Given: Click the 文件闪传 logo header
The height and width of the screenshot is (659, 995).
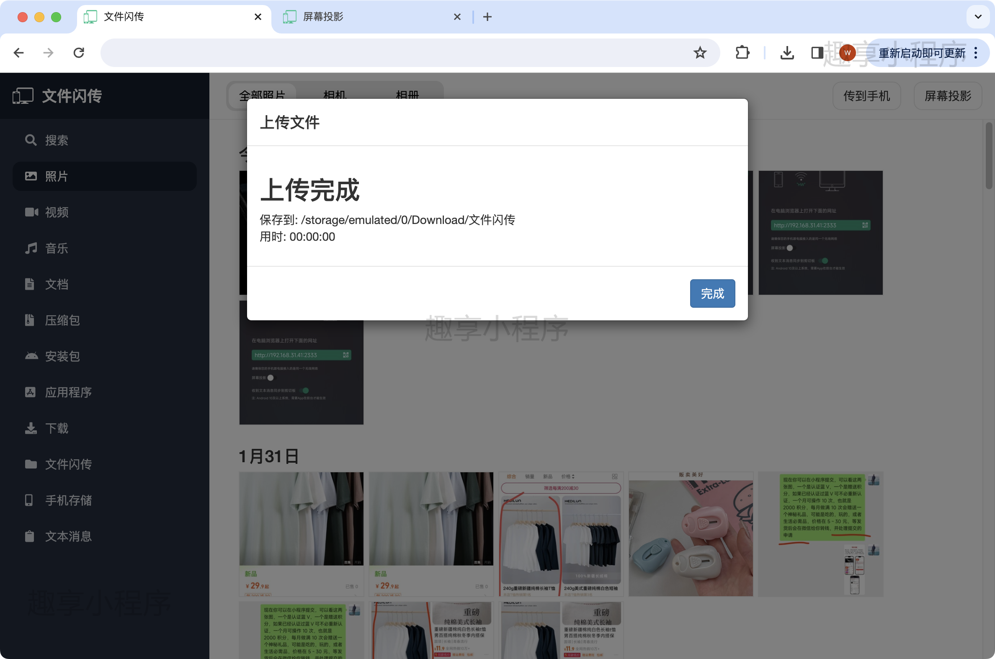Looking at the screenshot, I should click(58, 96).
